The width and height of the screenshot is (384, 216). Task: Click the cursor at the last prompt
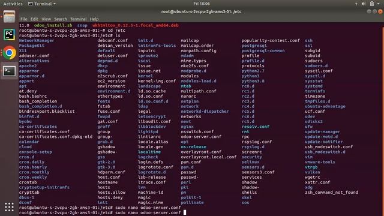click(185, 212)
